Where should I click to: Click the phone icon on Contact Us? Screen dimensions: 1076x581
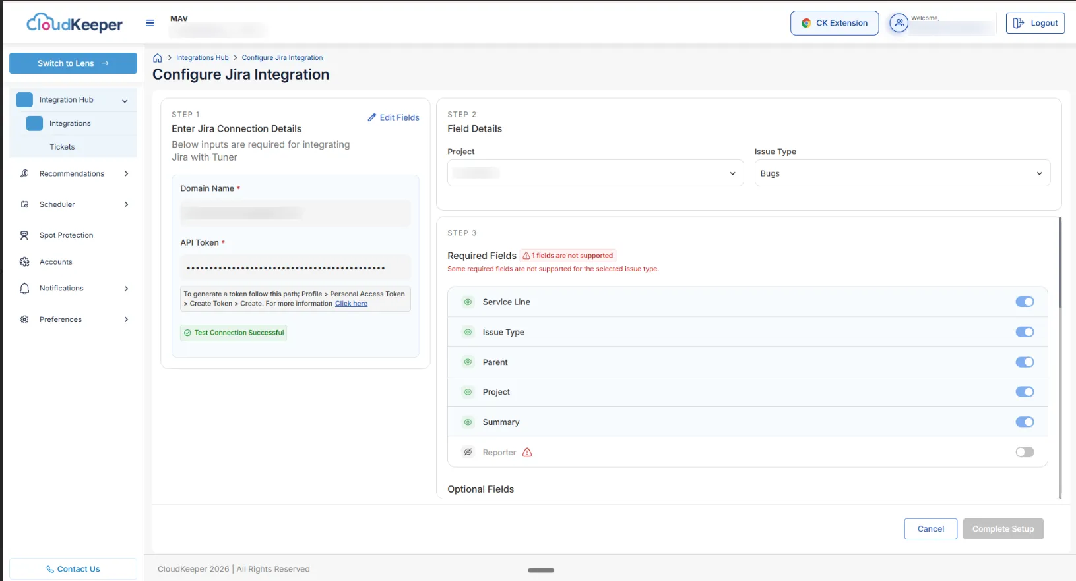click(50, 569)
